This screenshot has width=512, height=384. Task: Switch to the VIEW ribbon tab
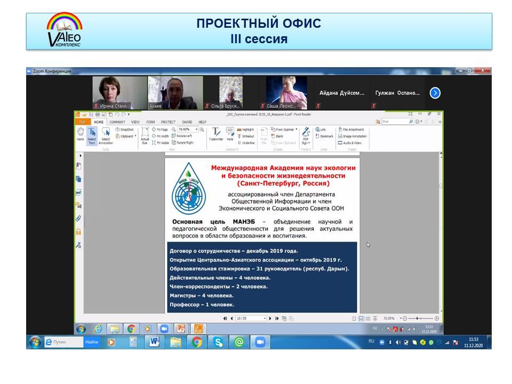pos(135,122)
